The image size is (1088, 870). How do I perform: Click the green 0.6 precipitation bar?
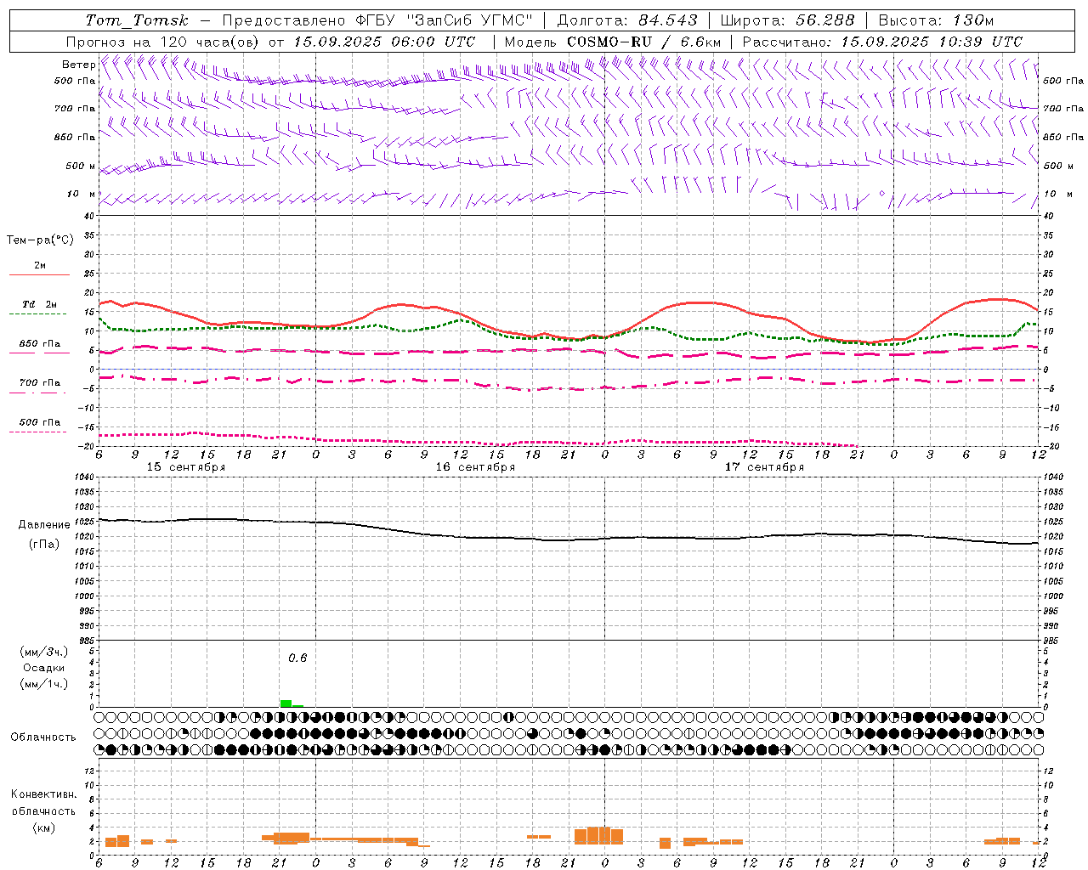coord(286,703)
